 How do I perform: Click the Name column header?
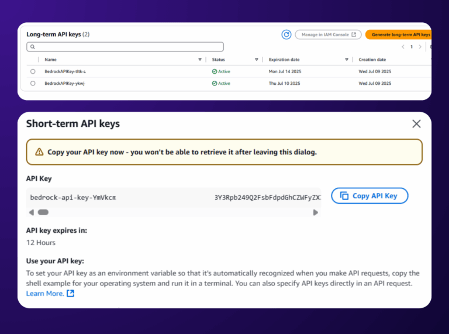click(x=50, y=60)
